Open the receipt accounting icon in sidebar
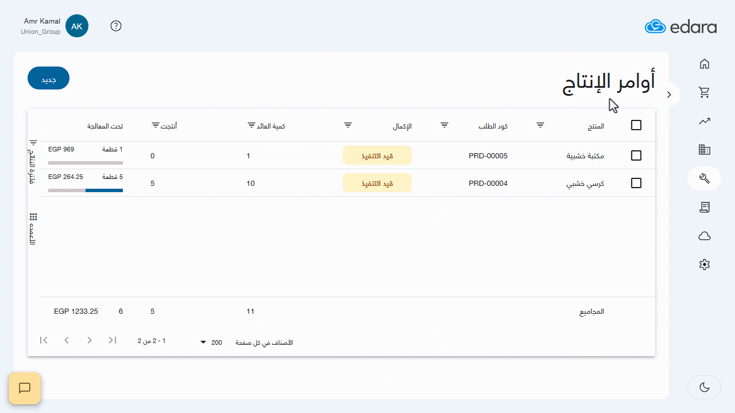The image size is (735, 413). coord(705,207)
